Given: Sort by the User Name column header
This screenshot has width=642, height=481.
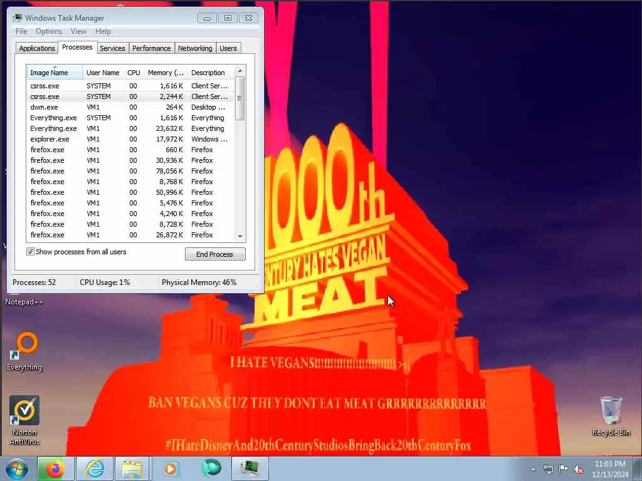Looking at the screenshot, I should click(x=103, y=73).
